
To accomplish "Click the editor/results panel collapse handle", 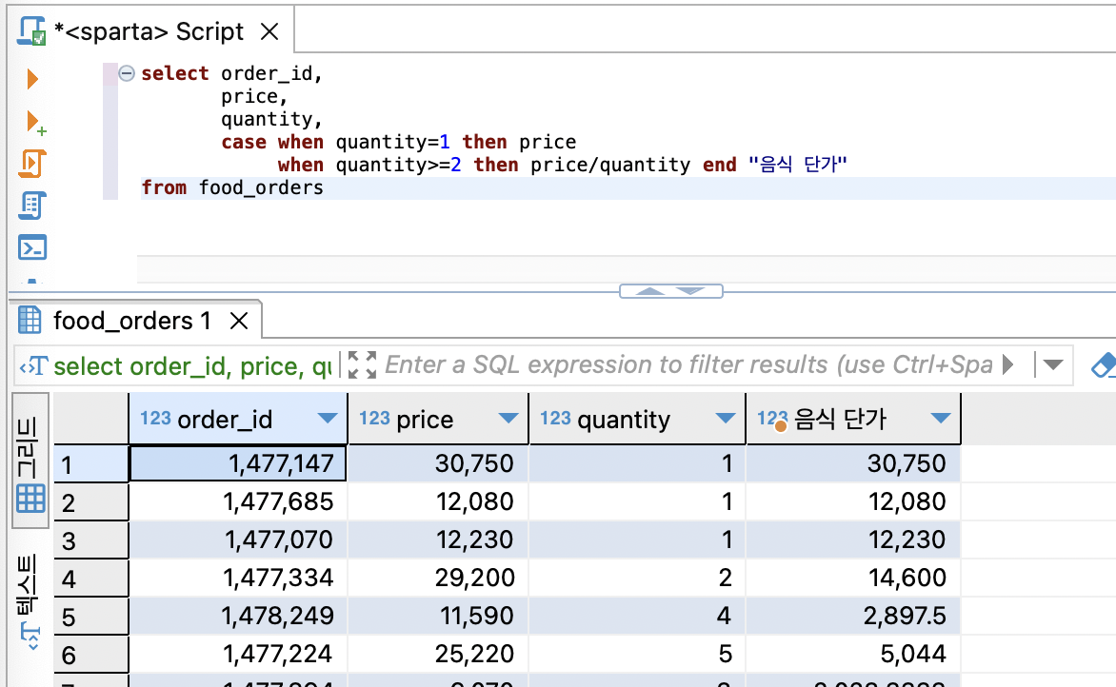I will point(671,291).
